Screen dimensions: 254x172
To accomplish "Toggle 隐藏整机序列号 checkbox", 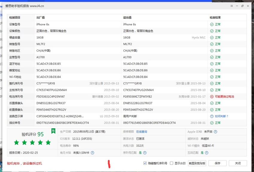I will pyautogui.click(x=145, y=163).
